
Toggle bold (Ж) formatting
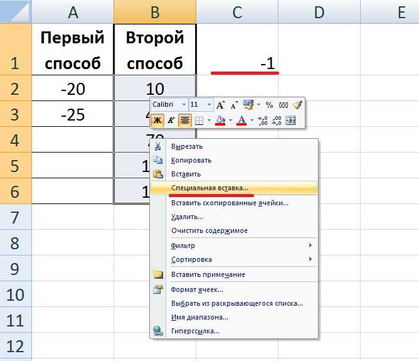157,121
